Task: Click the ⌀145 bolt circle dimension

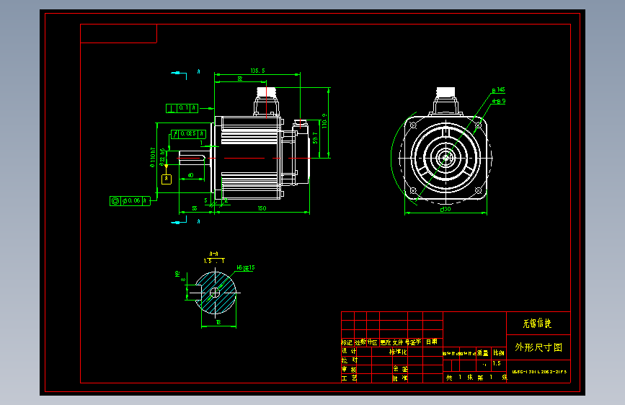Action: (x=498, y=90)
